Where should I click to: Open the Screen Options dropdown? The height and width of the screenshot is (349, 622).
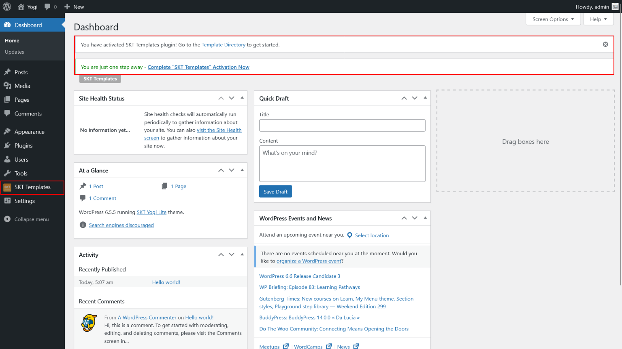[553, 19]
